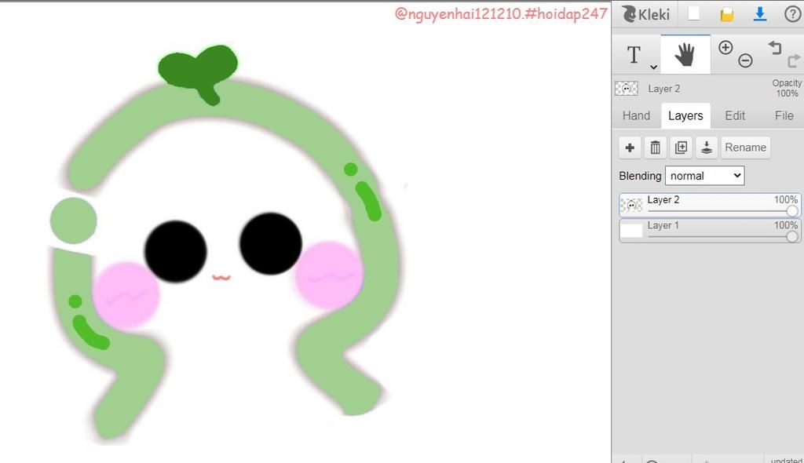Select Layer 2 in the layer list
The width and height of the screenshot is (804, 463).
(x=710, y=205)
